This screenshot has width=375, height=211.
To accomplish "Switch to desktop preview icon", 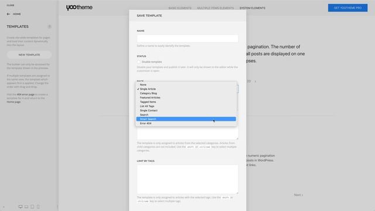I will (21, 207).
